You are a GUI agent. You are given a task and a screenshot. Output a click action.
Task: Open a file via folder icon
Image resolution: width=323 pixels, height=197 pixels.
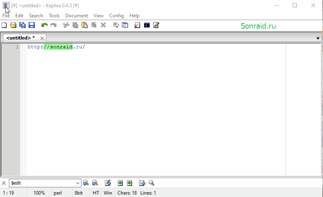pyautogui.click(x=13, y=25)
